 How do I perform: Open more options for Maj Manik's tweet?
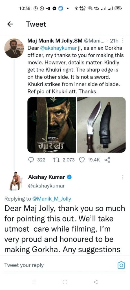tap(123, 40)
